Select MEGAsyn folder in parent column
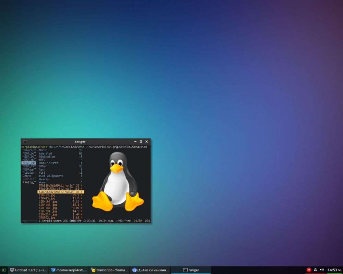 tap(29, 170)
